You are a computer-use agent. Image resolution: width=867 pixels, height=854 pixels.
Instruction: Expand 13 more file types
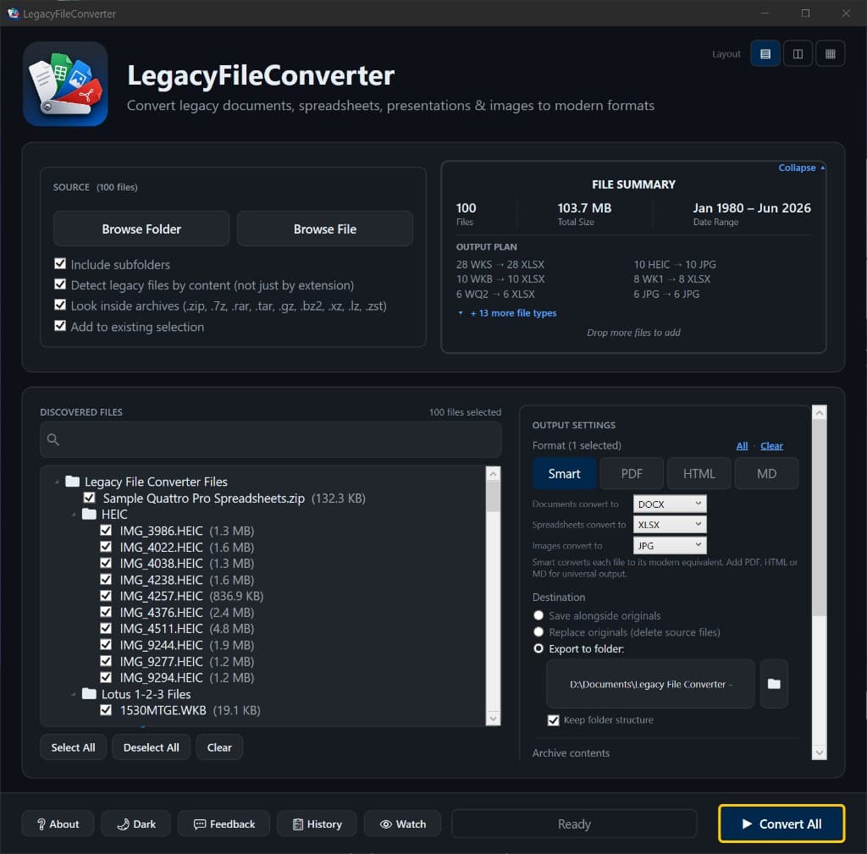point(513,313)
